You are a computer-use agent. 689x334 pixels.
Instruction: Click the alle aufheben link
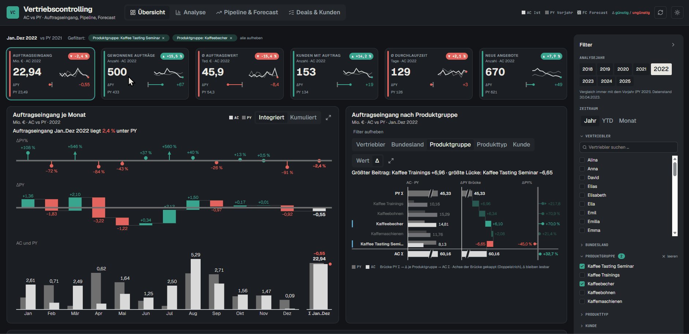point(251,38)
